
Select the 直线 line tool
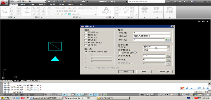coord(5,10)
